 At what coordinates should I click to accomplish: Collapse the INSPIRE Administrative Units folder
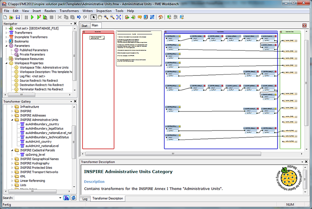point(12,120)
